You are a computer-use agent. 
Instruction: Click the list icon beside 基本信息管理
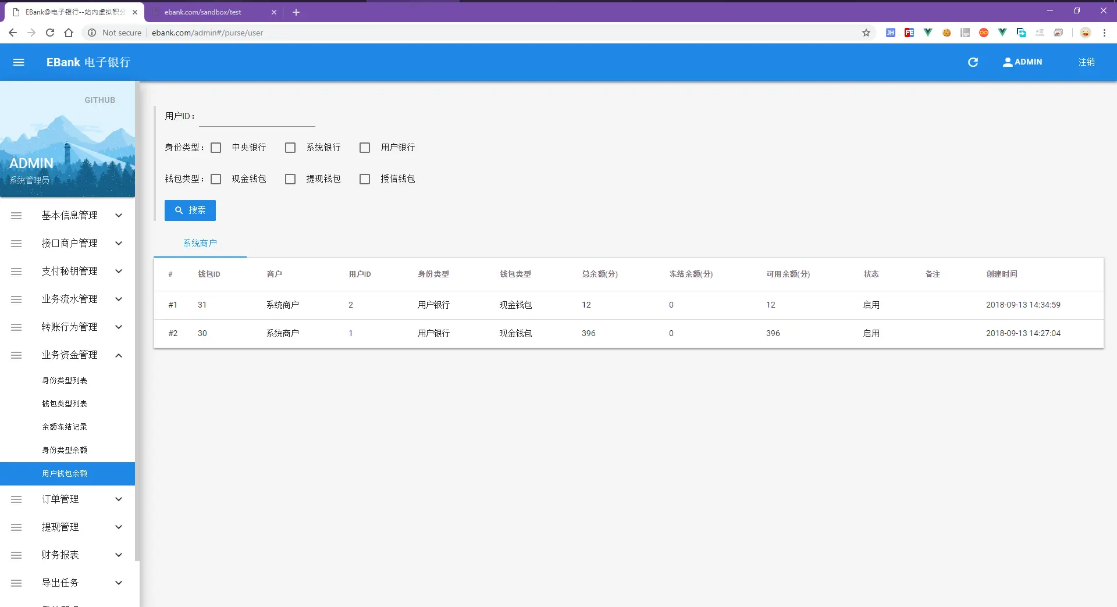point(16,216)
